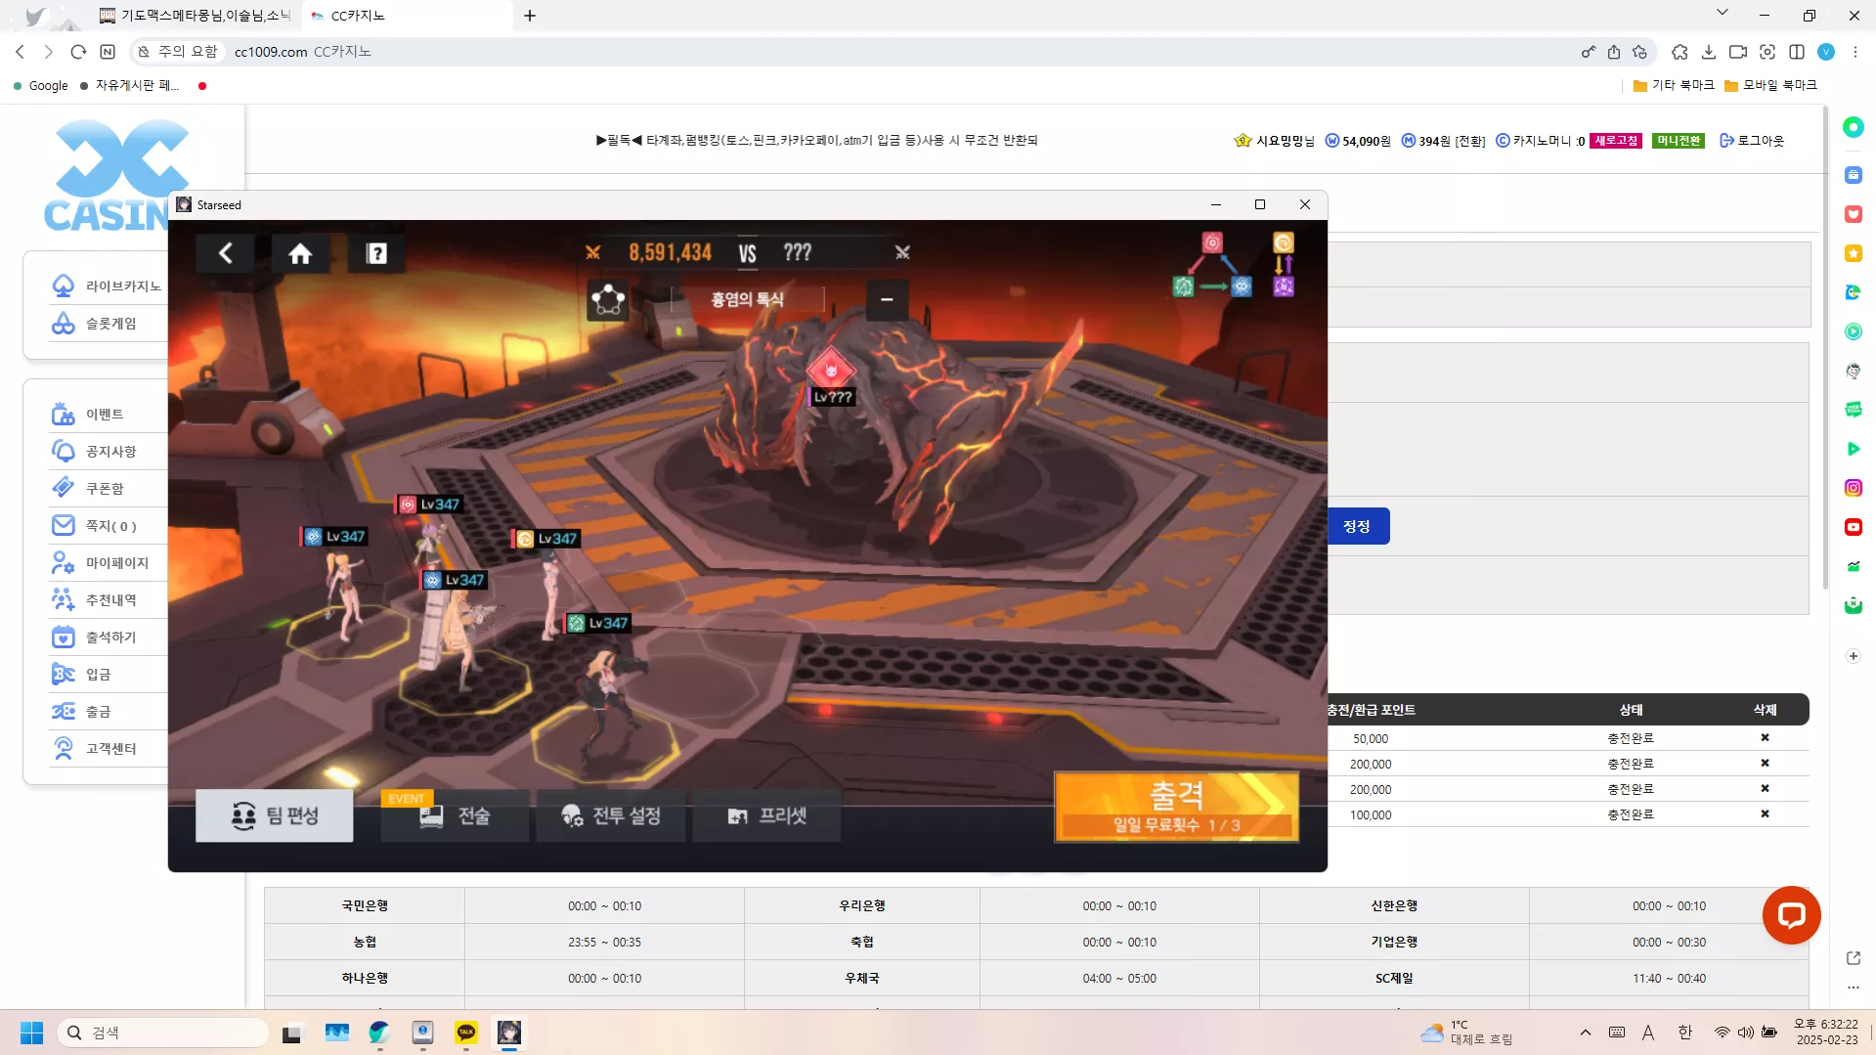The width and height of the screenshot is (1876, 1055).
Task: Click the 머니전환 money transfer button
Action: [1679, 141]
